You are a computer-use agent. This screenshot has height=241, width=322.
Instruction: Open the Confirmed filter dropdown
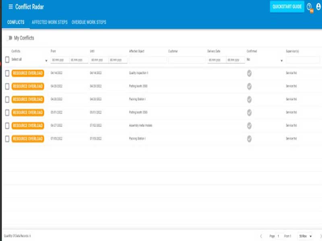click(x=281, y=61)
